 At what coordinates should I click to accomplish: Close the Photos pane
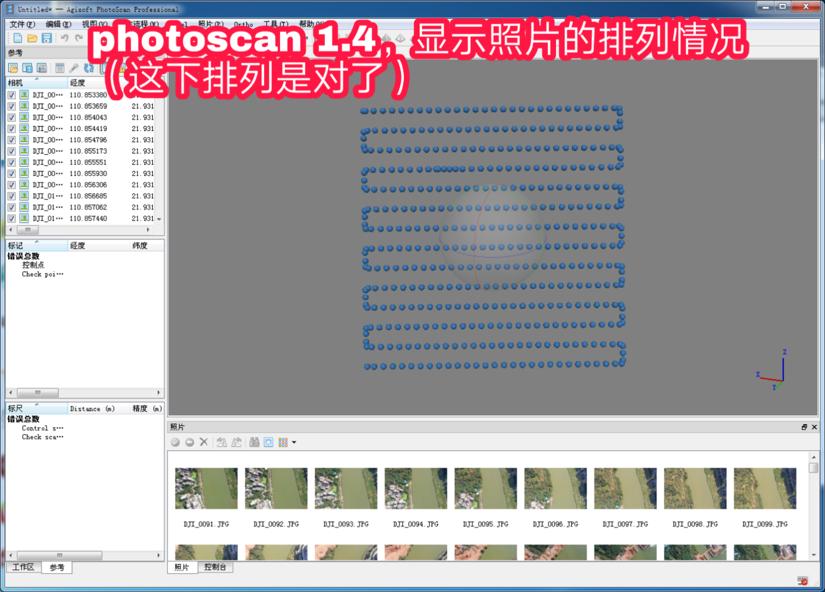815,427
